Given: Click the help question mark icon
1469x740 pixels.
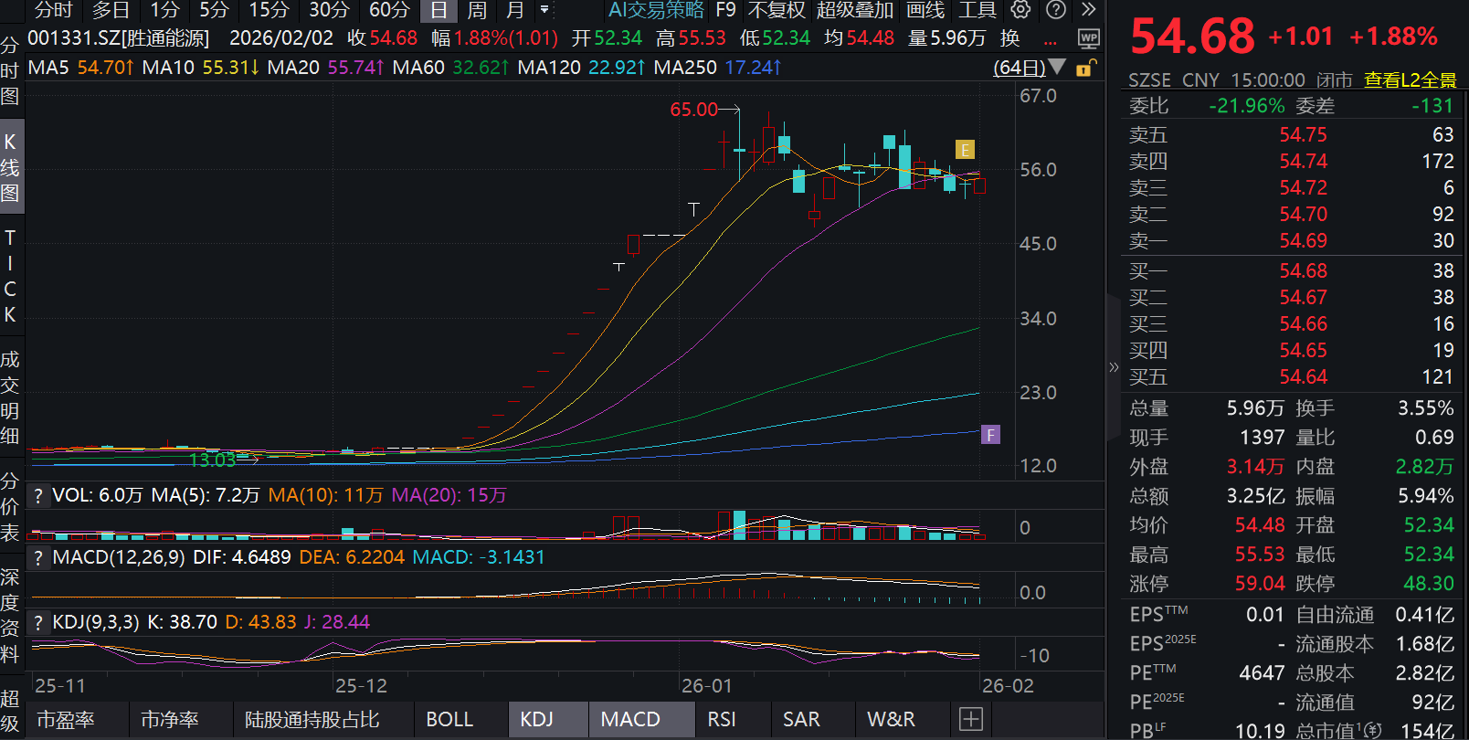Looking at the screenshot, I should click(1055, 10).
